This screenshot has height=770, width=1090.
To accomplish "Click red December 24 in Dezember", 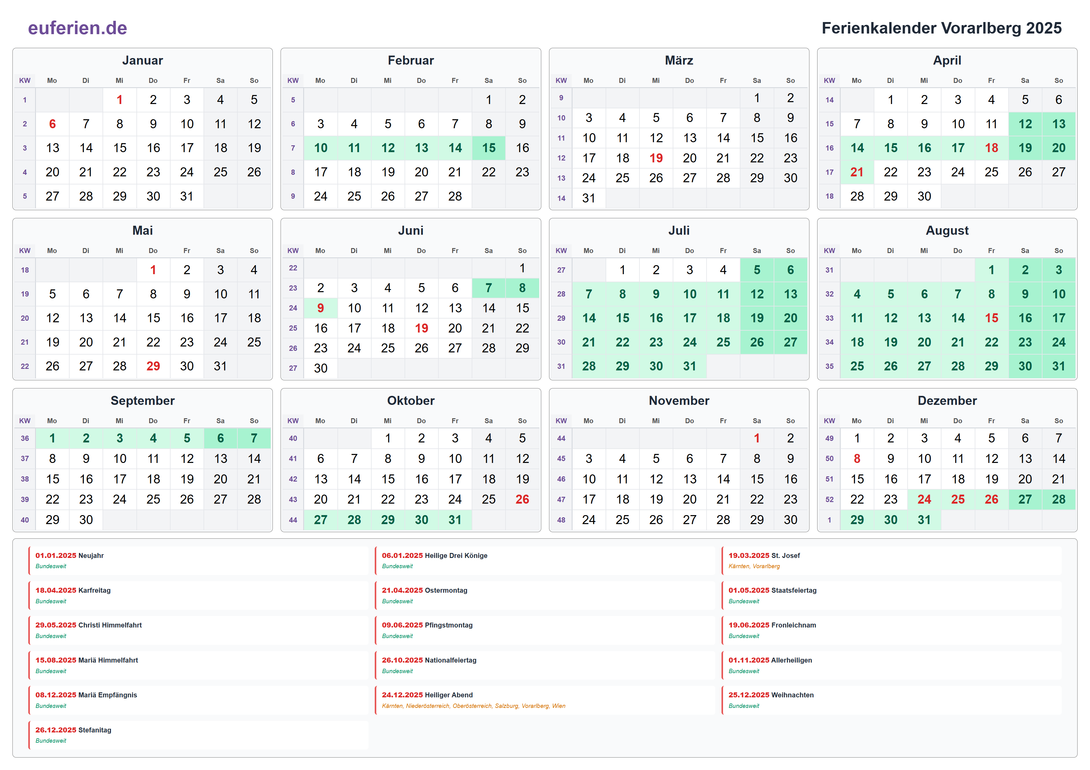I will coord(924,499).
